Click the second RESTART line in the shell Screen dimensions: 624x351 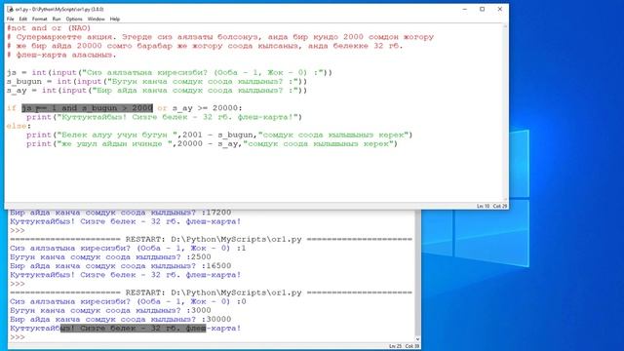[x=211, y=292]
